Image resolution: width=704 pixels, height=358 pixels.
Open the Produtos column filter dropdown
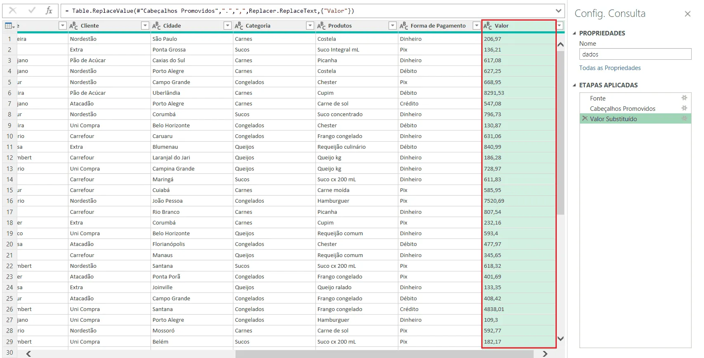(393, 26)
